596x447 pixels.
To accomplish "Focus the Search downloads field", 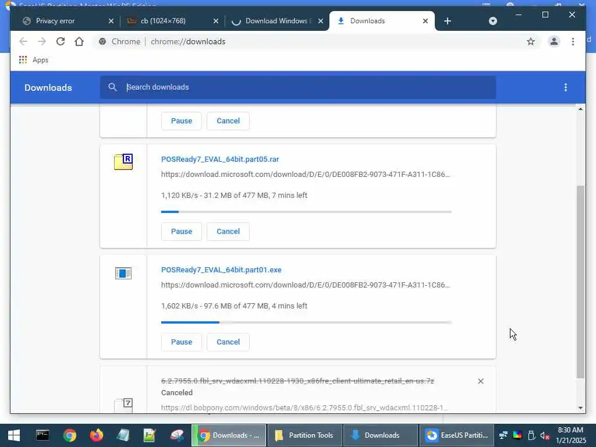I will pyautogui.click(x=298, y=87).
